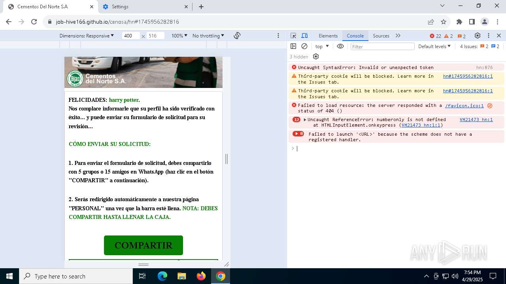The image size is (506, 284).
Task: Open a new browser tab
Action: coord(201,7)
